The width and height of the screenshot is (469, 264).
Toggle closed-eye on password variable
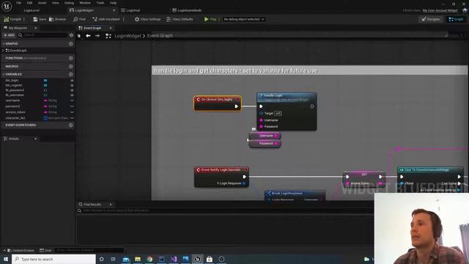(72, 106)
